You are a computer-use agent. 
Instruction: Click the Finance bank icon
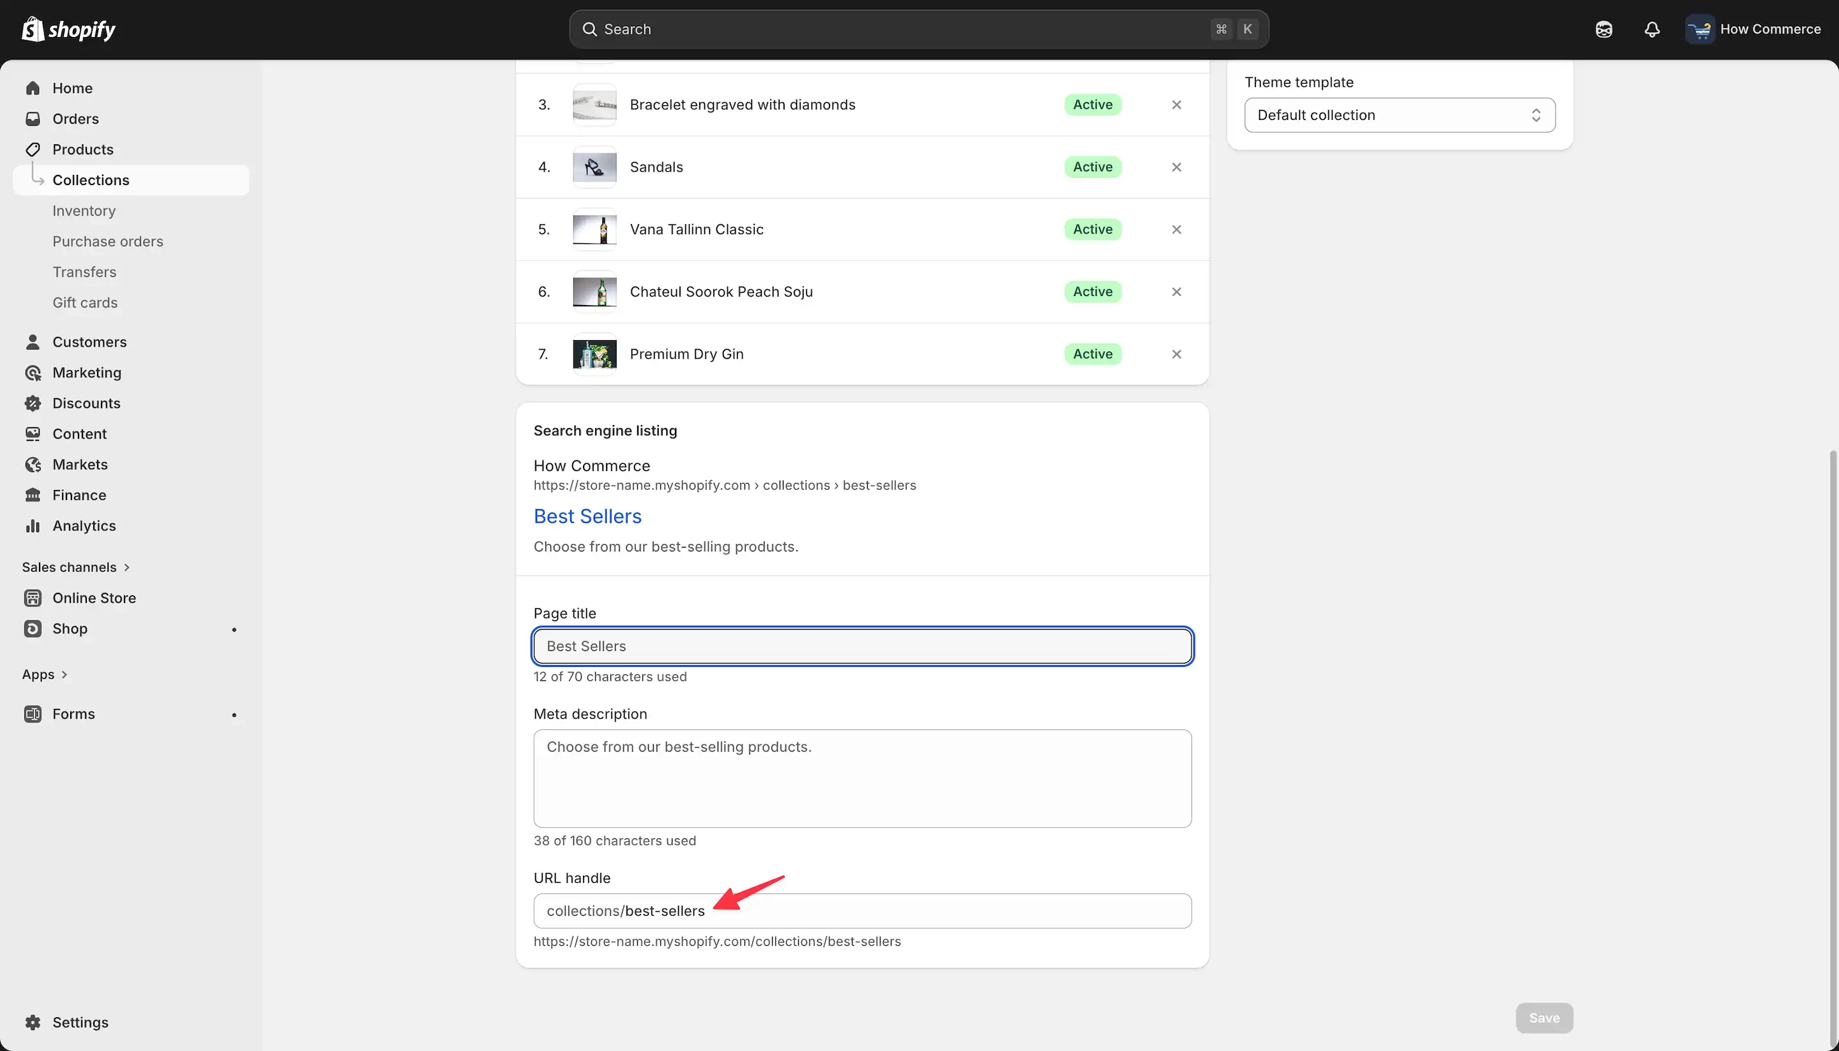(33, 495)
